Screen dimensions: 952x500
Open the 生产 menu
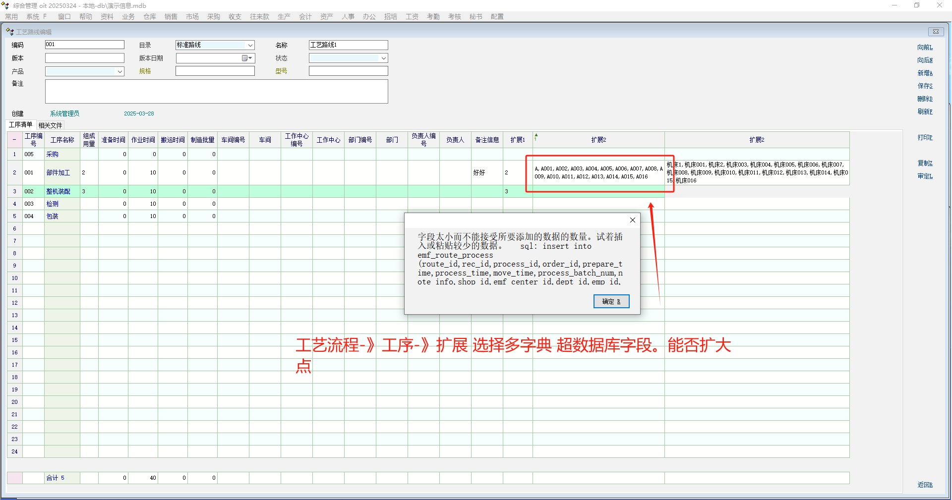pos(284,16)
